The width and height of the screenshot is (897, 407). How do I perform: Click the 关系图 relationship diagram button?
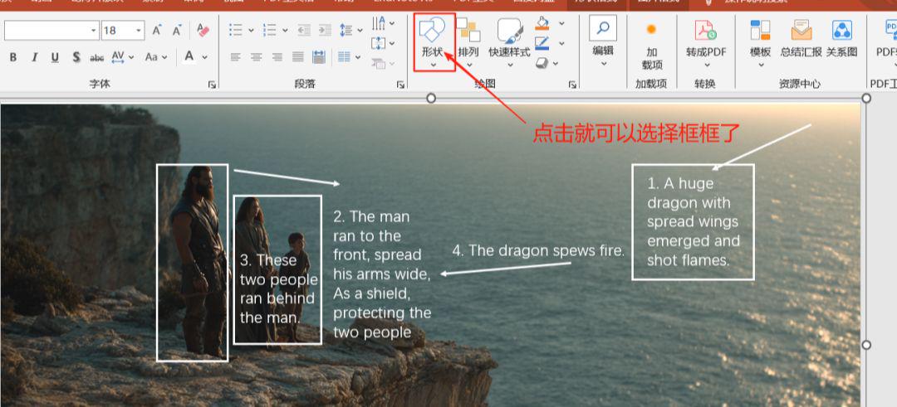coord(841,40)
